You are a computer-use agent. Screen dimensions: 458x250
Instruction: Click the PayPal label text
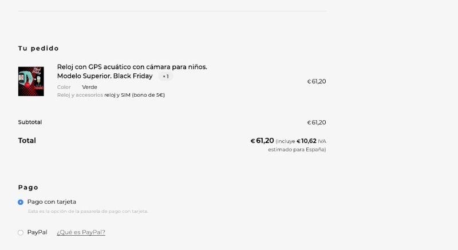37,232
